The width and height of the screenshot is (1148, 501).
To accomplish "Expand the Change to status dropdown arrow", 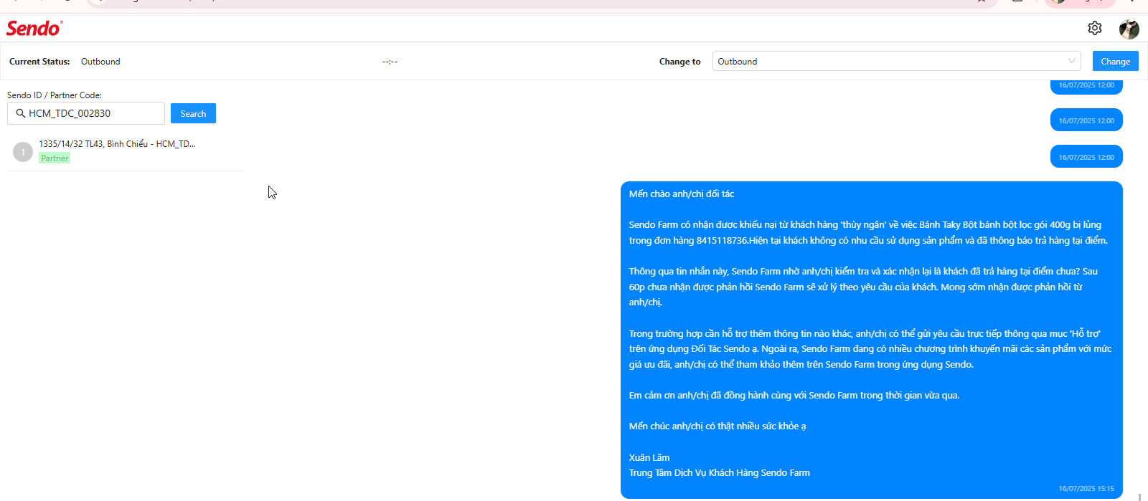I will (1072, 61).
